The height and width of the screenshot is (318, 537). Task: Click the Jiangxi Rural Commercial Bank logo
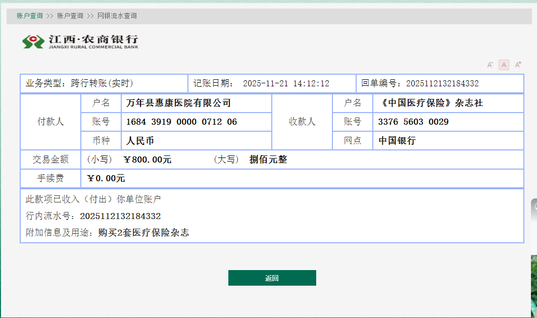click(x=80, y=41)
